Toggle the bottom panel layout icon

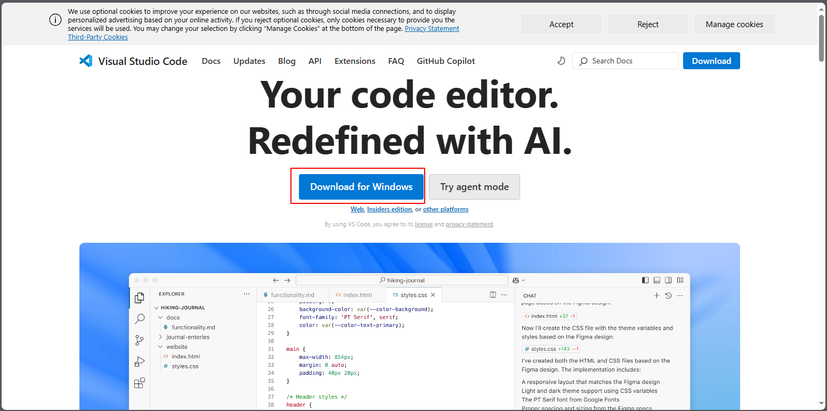(x=657, y=280)
